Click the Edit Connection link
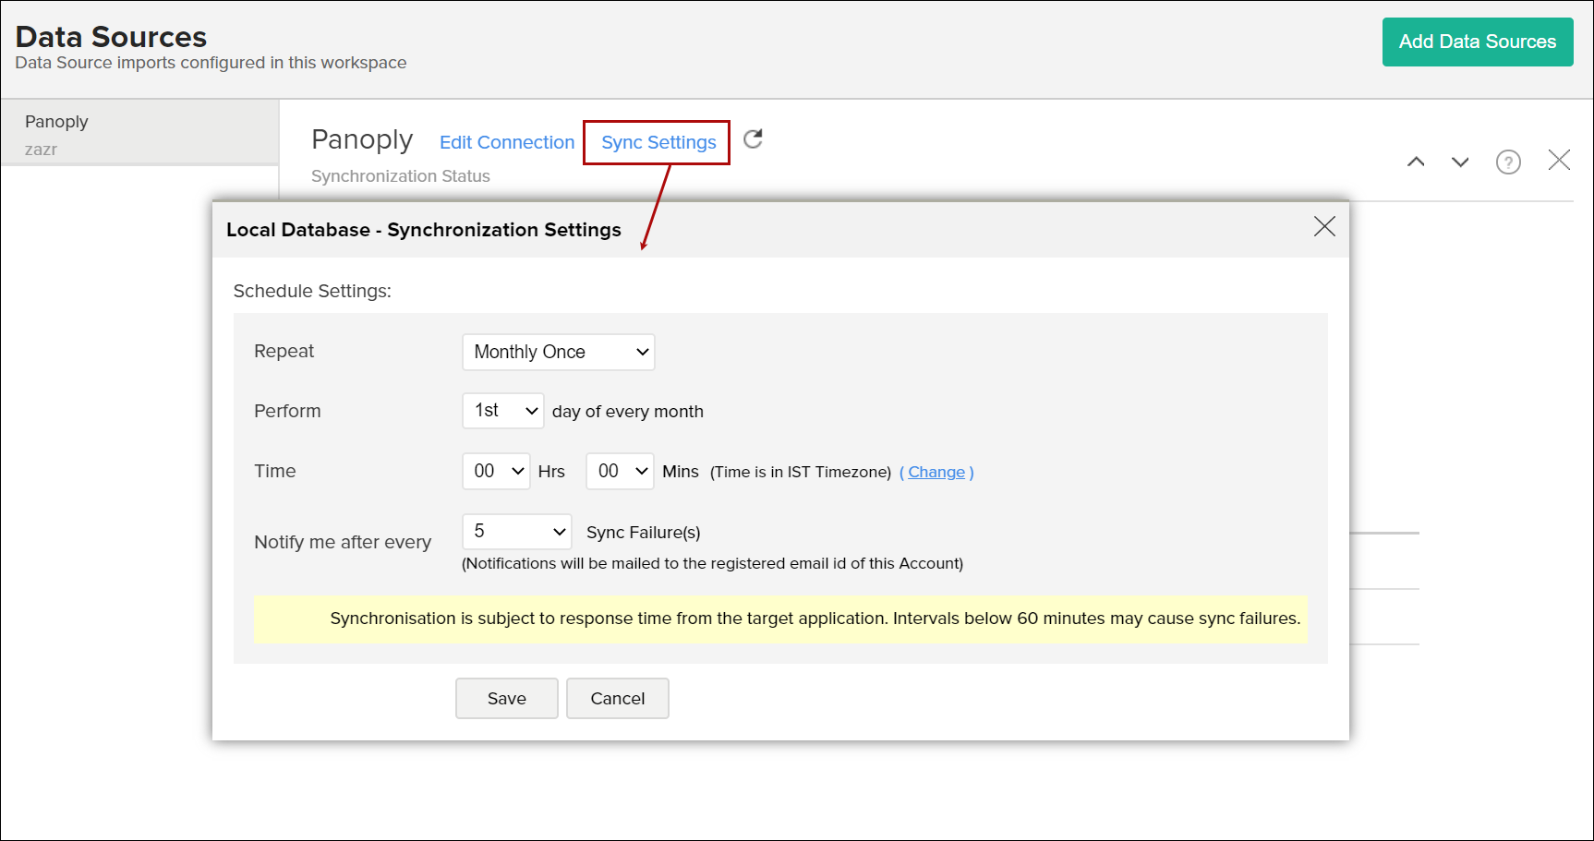The image size is (1594, 841). click(x=506, y=142)
